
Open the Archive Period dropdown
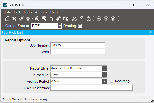click(105, 81)
